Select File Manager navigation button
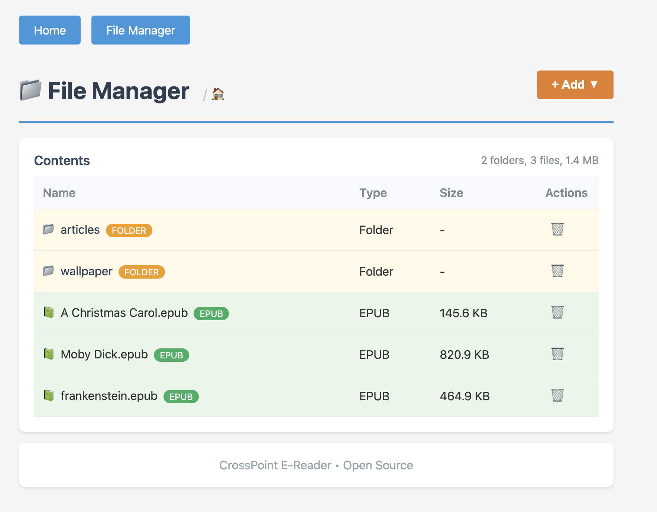Screen dimensions: 657x512 pos(140,30)
